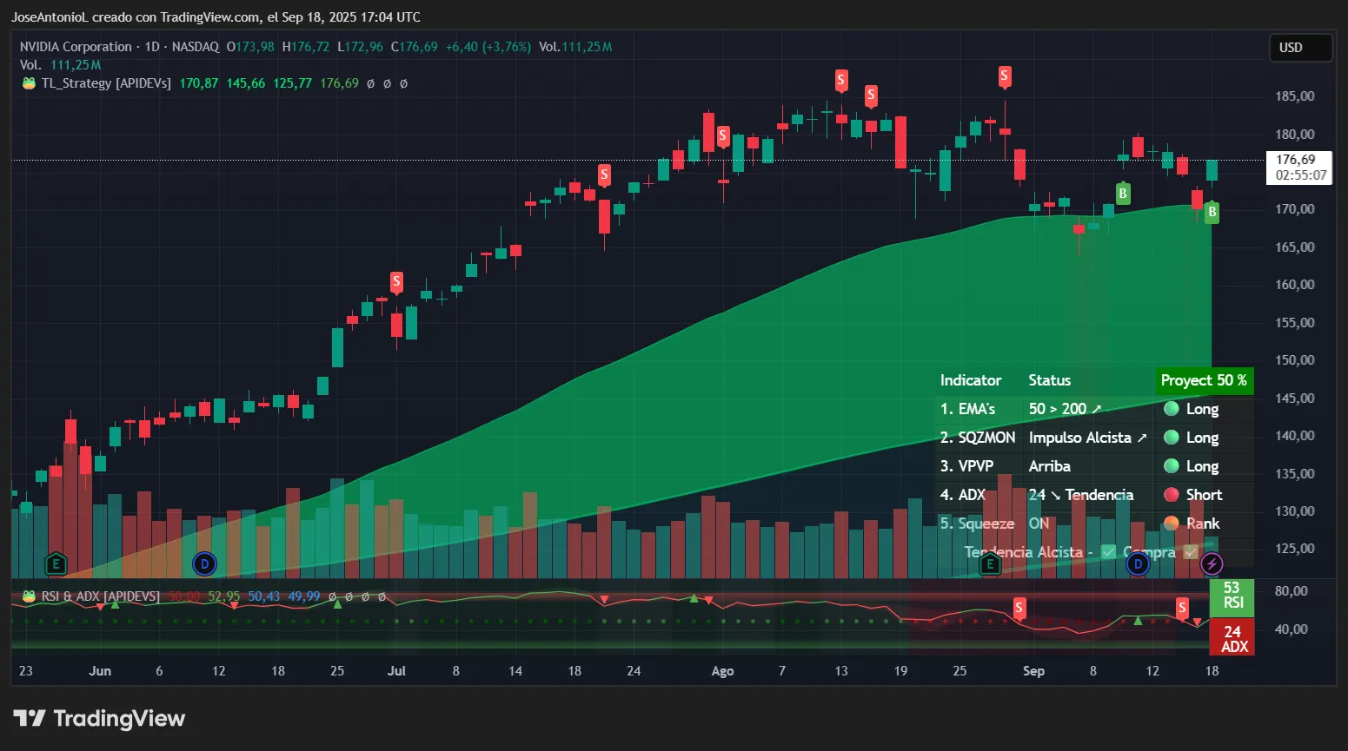Viewport: 1348px width, 751px height.
Task: Select the RSI & ADX [APIDEVS] legend
Action: click(100, 596)
